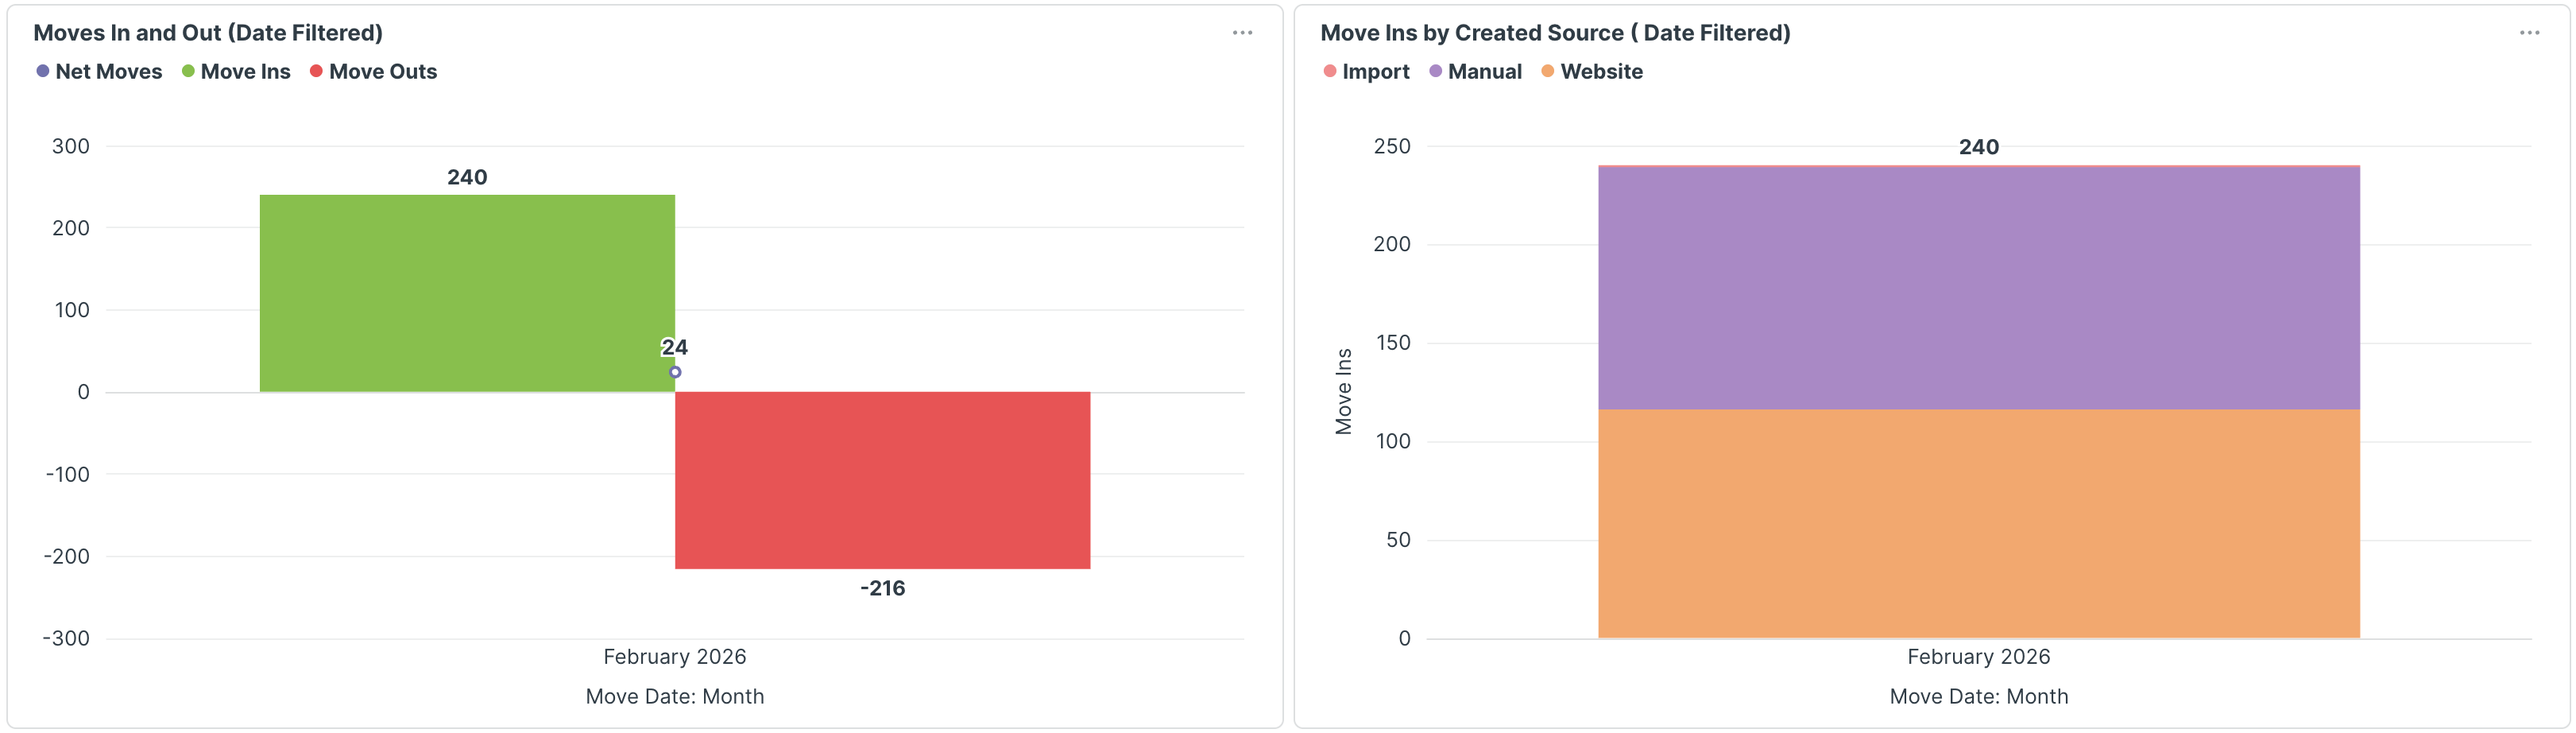Click the green Move Ins bar

click(467, 293)
